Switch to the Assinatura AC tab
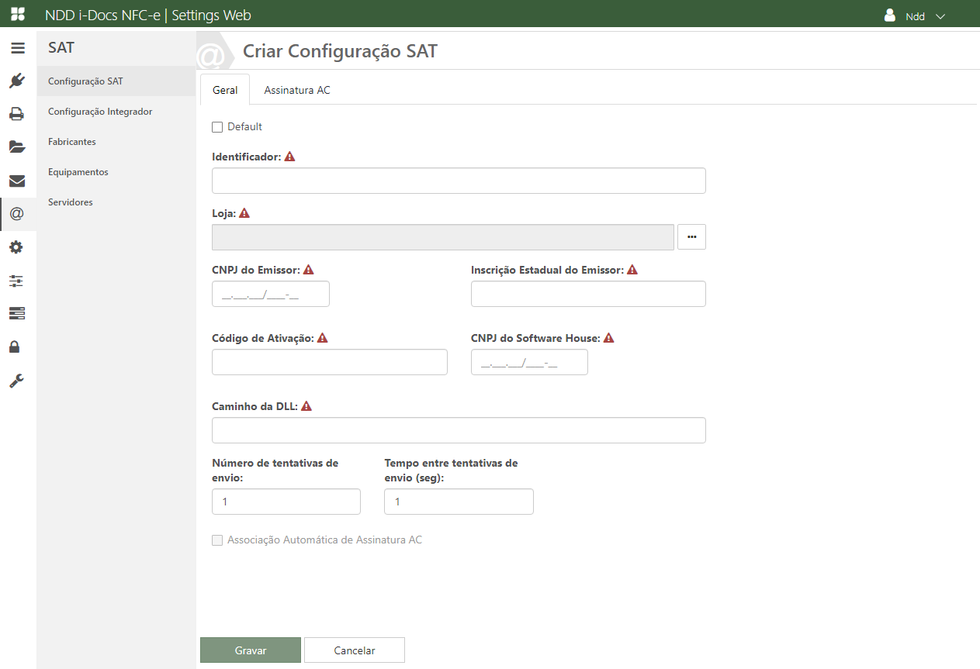 [x=297, y=90]
